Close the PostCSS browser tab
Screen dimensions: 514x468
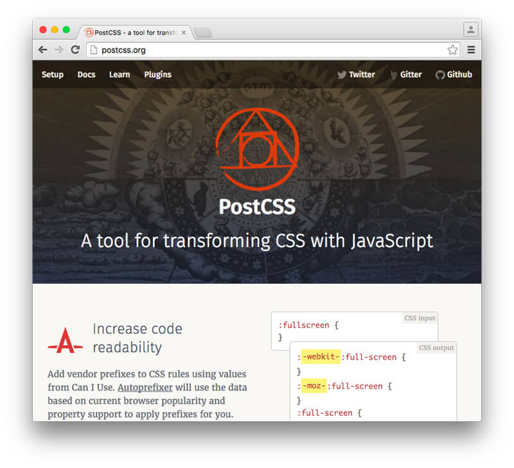click(184, 32)
